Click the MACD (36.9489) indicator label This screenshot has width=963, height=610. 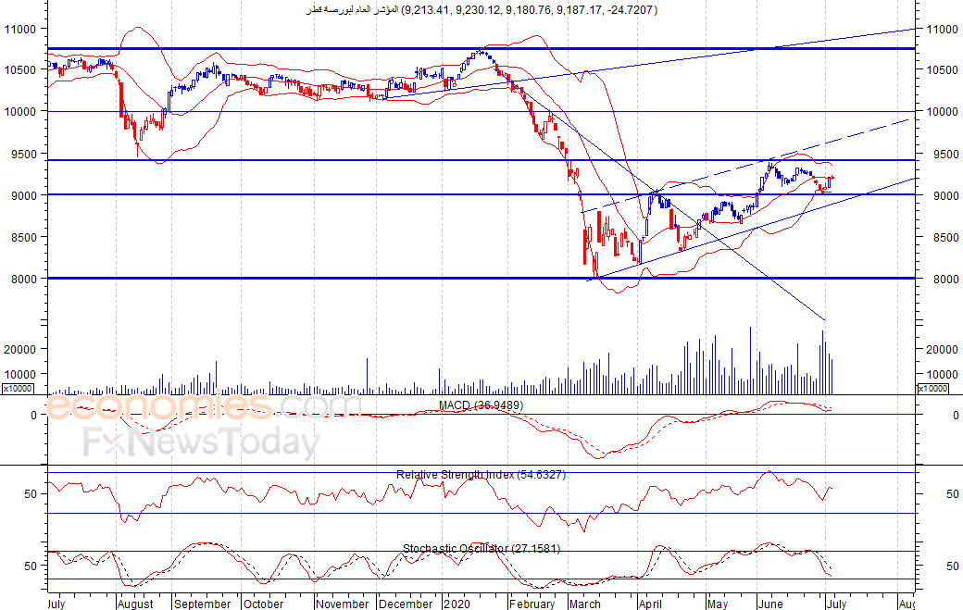point(481,405)
